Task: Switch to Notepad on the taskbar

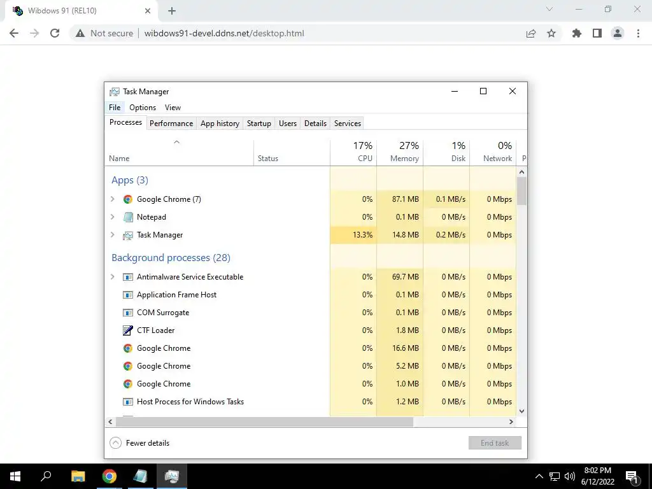Action: pyautogui.click(x=141, y=476)
